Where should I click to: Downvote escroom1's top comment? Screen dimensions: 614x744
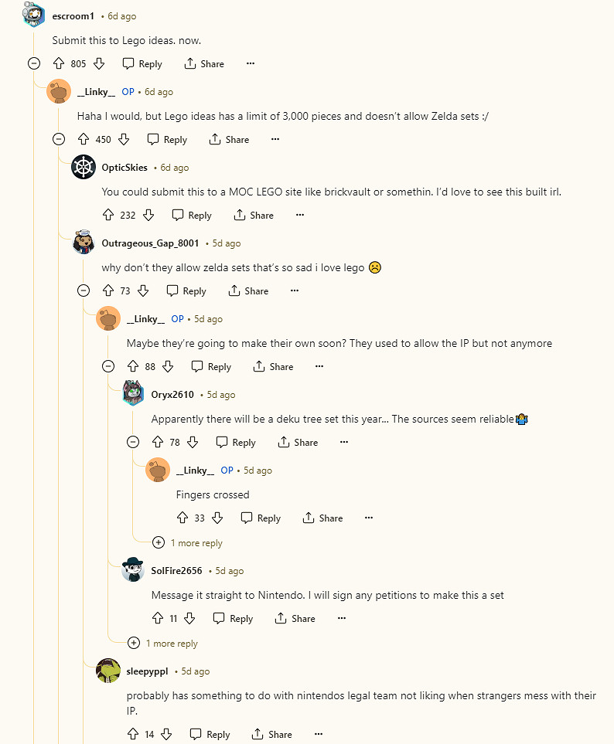[98, 64]
